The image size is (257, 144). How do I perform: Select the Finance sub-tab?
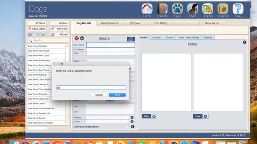tap(169, 38)
